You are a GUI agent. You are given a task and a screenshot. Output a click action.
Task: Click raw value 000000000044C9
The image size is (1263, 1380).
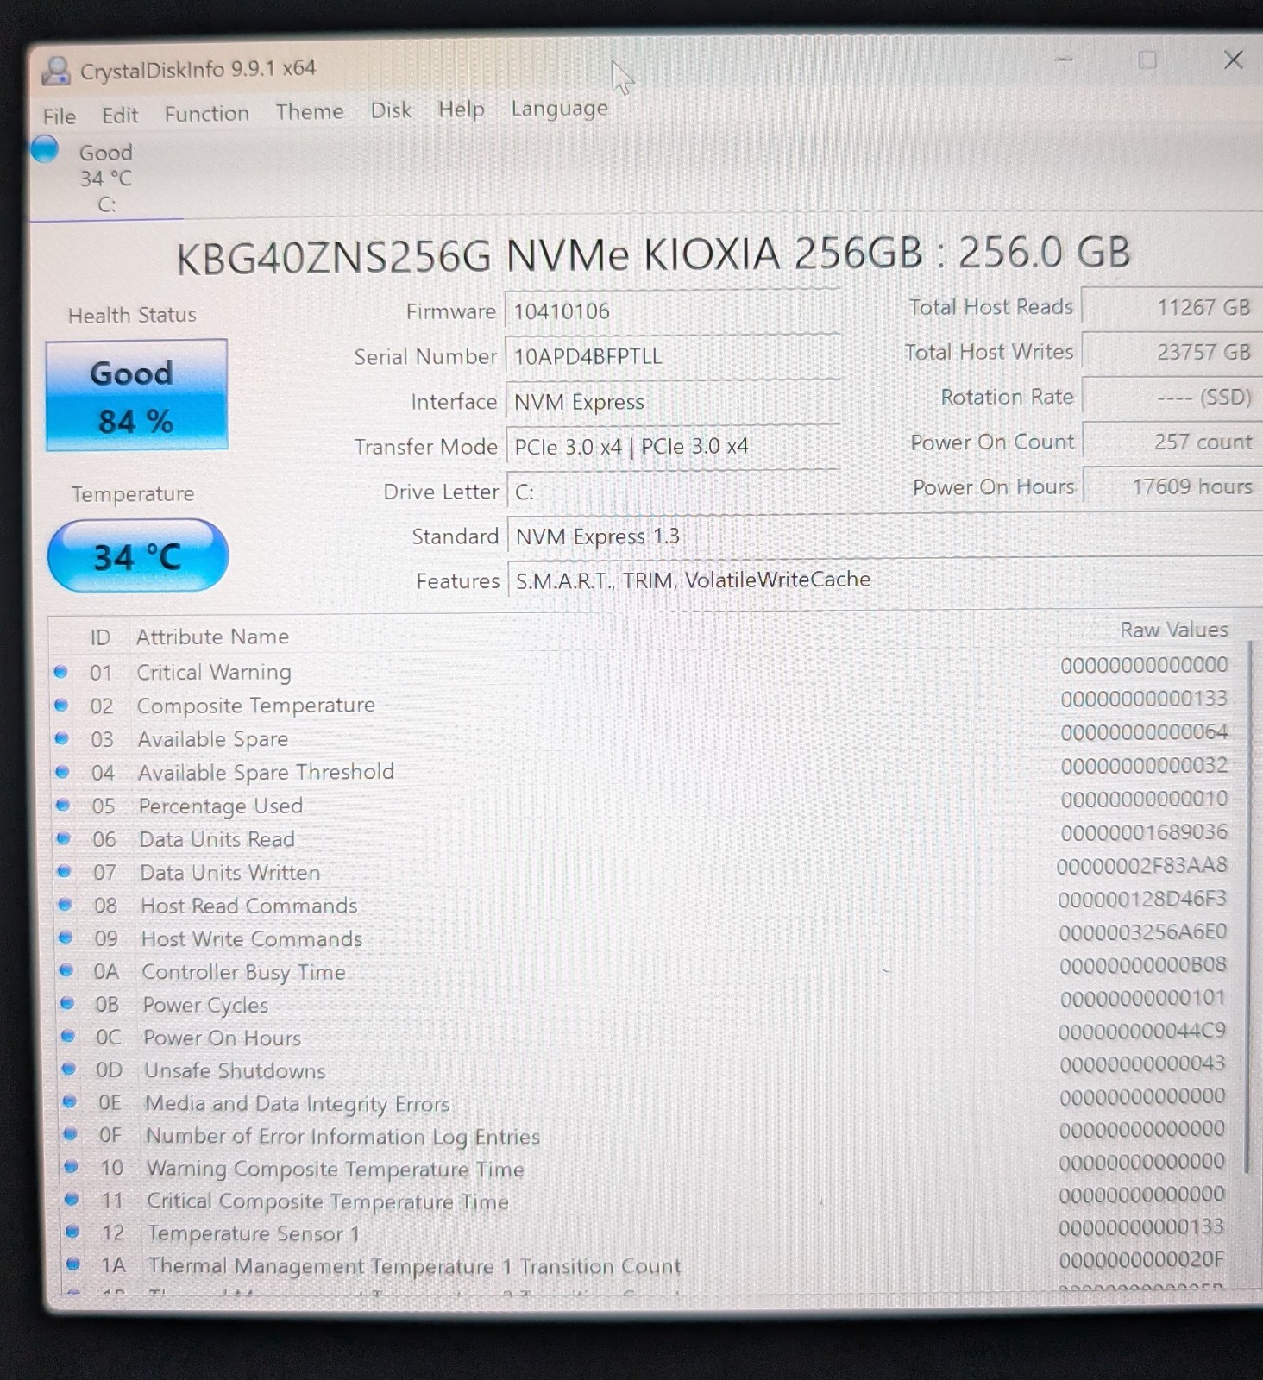coord(1141,1031)
